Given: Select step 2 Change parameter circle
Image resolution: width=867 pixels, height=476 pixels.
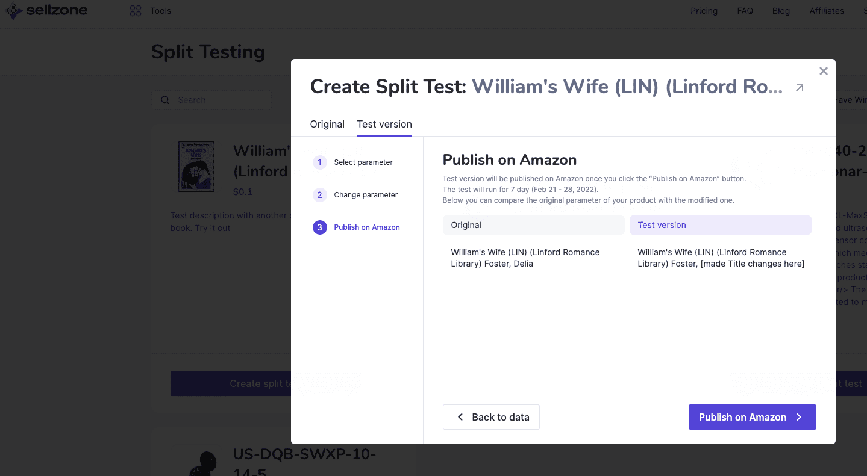Looking at the screenshot, I should [319, 194].
